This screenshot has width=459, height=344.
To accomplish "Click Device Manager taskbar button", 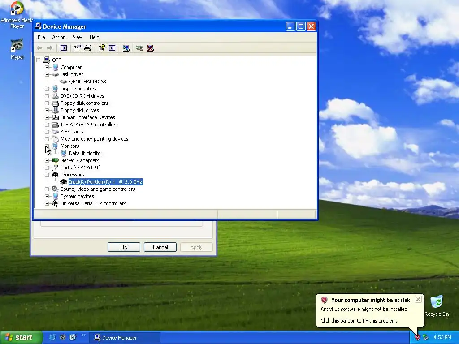I will pyautogui.click(x=125, y=338).
